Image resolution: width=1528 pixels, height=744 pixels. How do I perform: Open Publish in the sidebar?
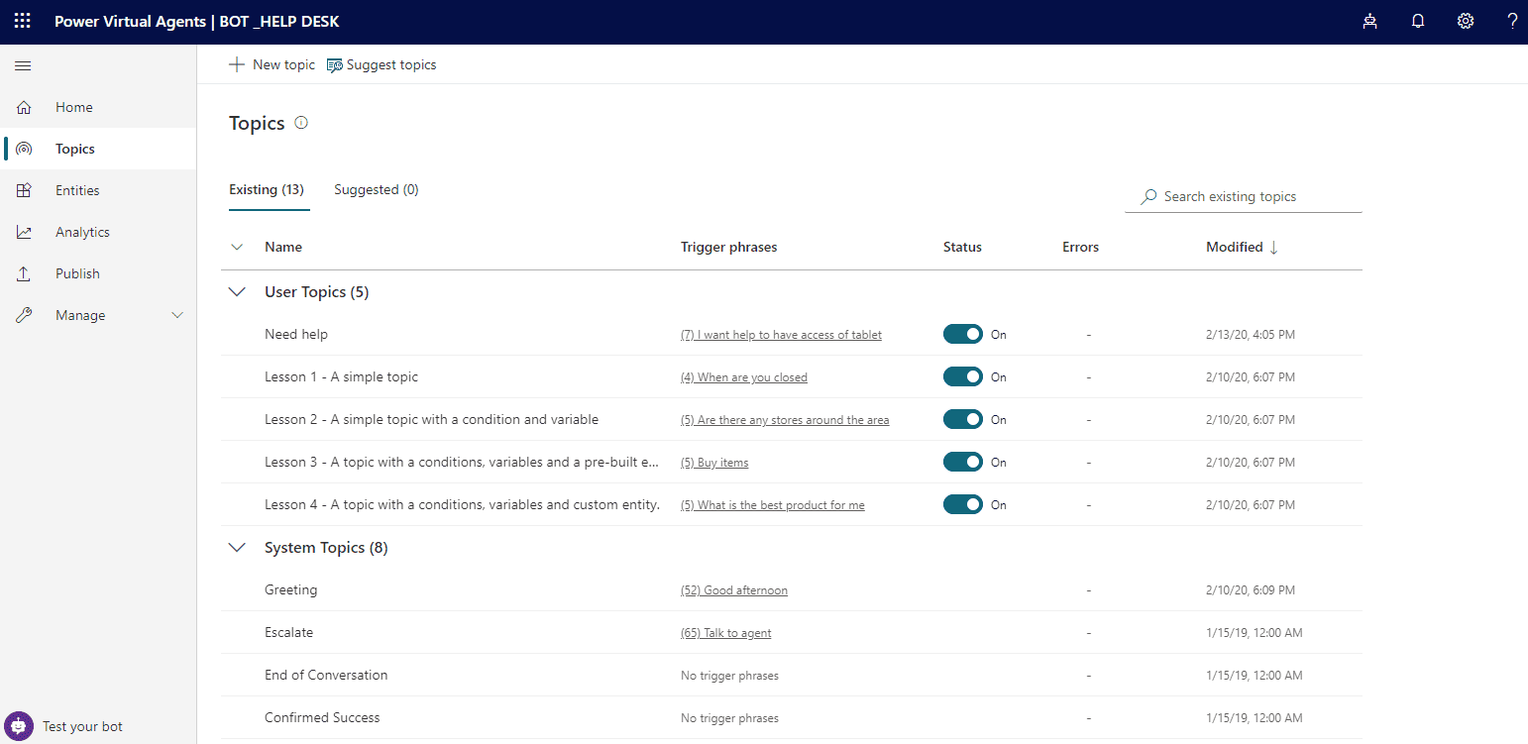pyautogui.click(x=98, y=273)
